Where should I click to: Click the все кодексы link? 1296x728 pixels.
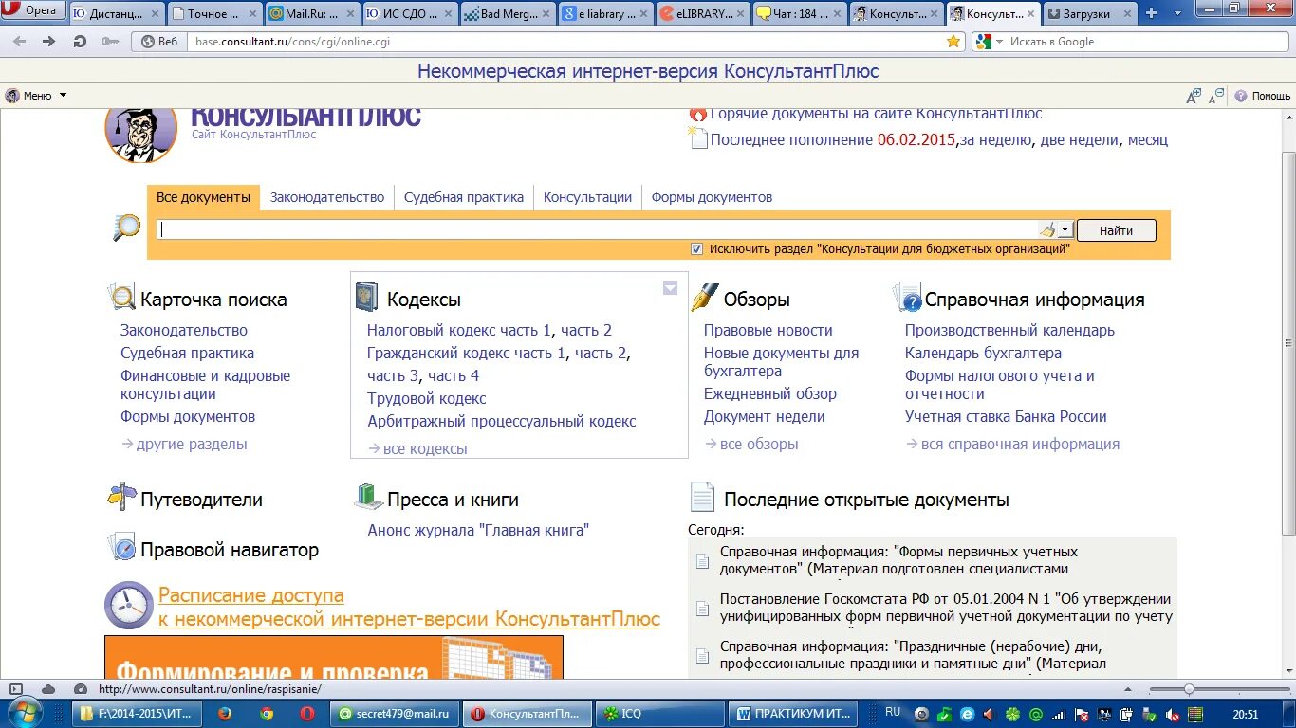pos(425,448)
